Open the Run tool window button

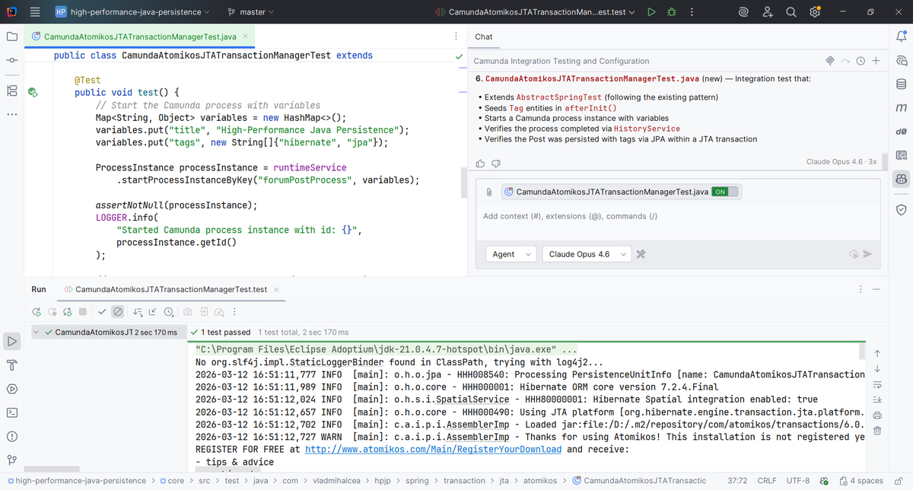pyautogui.click(x=12, y=342)
